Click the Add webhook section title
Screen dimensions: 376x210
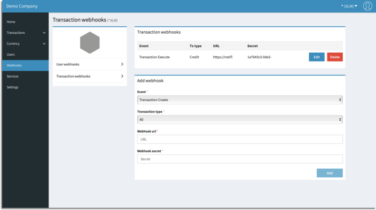click(x=150, y=81)
